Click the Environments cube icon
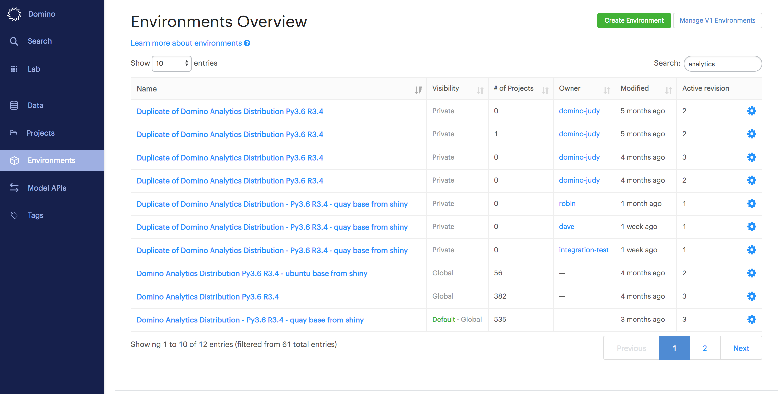 [14, 160]
